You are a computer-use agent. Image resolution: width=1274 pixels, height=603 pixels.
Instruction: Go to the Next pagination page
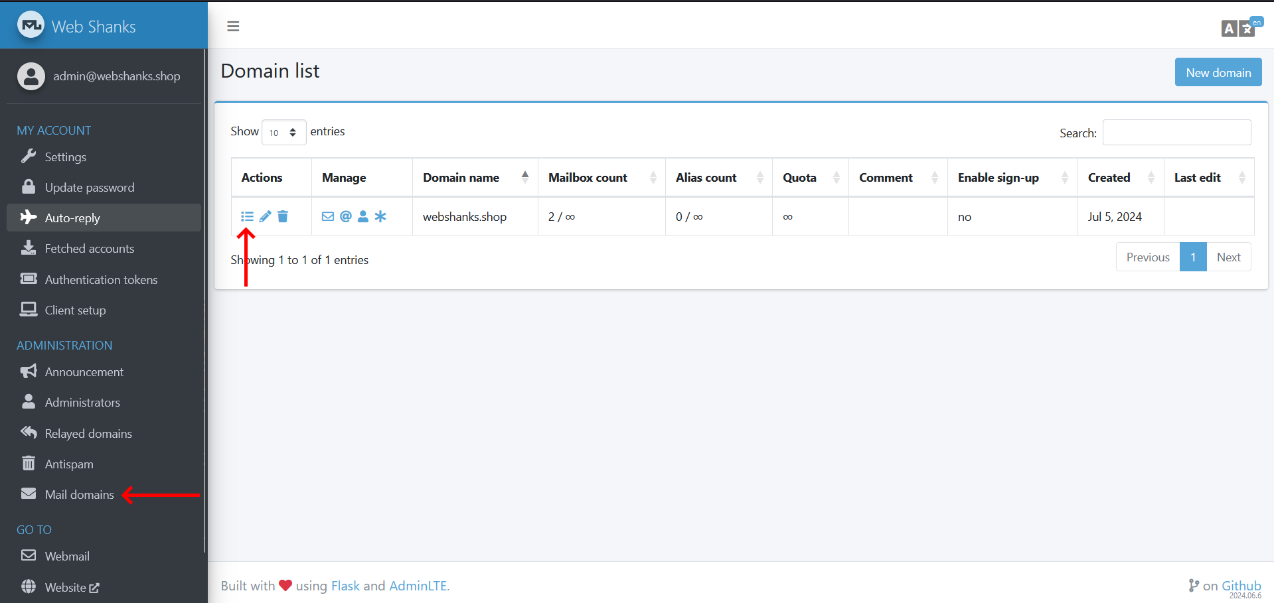(x=1228, y=257)
